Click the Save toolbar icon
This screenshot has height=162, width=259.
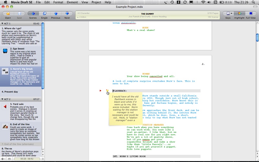pyautogui.click(x=19, y=14)
